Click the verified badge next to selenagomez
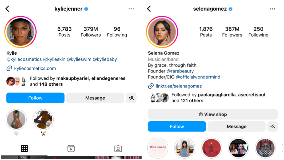The height and width of the screenshot is (160, 284). pos(231,9)
